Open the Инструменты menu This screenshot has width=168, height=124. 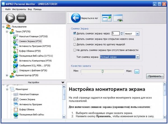[19, 9]
